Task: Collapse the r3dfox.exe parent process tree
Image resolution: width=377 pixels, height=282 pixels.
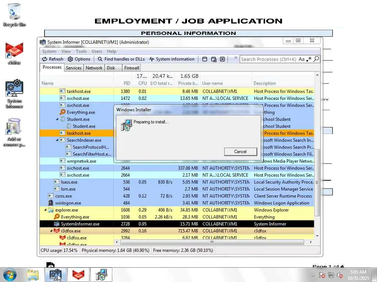Action: [x=51, y=231]
